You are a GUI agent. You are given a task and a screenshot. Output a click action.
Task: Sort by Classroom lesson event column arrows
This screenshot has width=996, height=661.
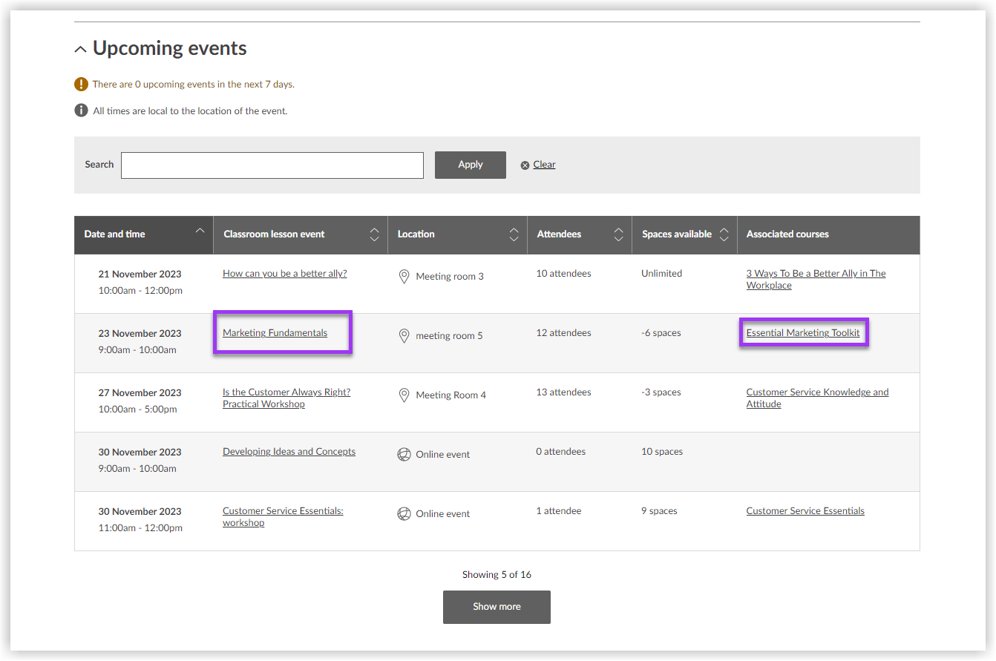[374, 234]
